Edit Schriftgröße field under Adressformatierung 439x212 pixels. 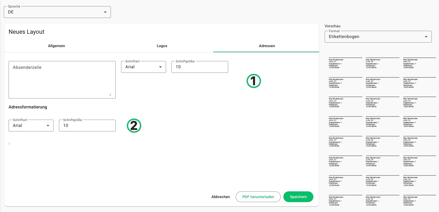87,126
